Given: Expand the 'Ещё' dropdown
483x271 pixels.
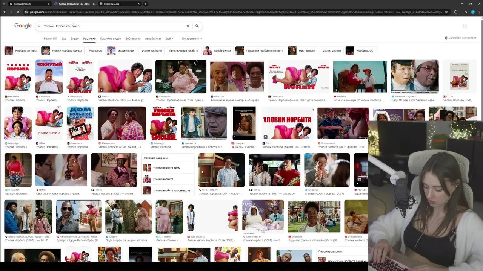Looking at the screenshot, I should pyautogui.click(x=169, y=38).
